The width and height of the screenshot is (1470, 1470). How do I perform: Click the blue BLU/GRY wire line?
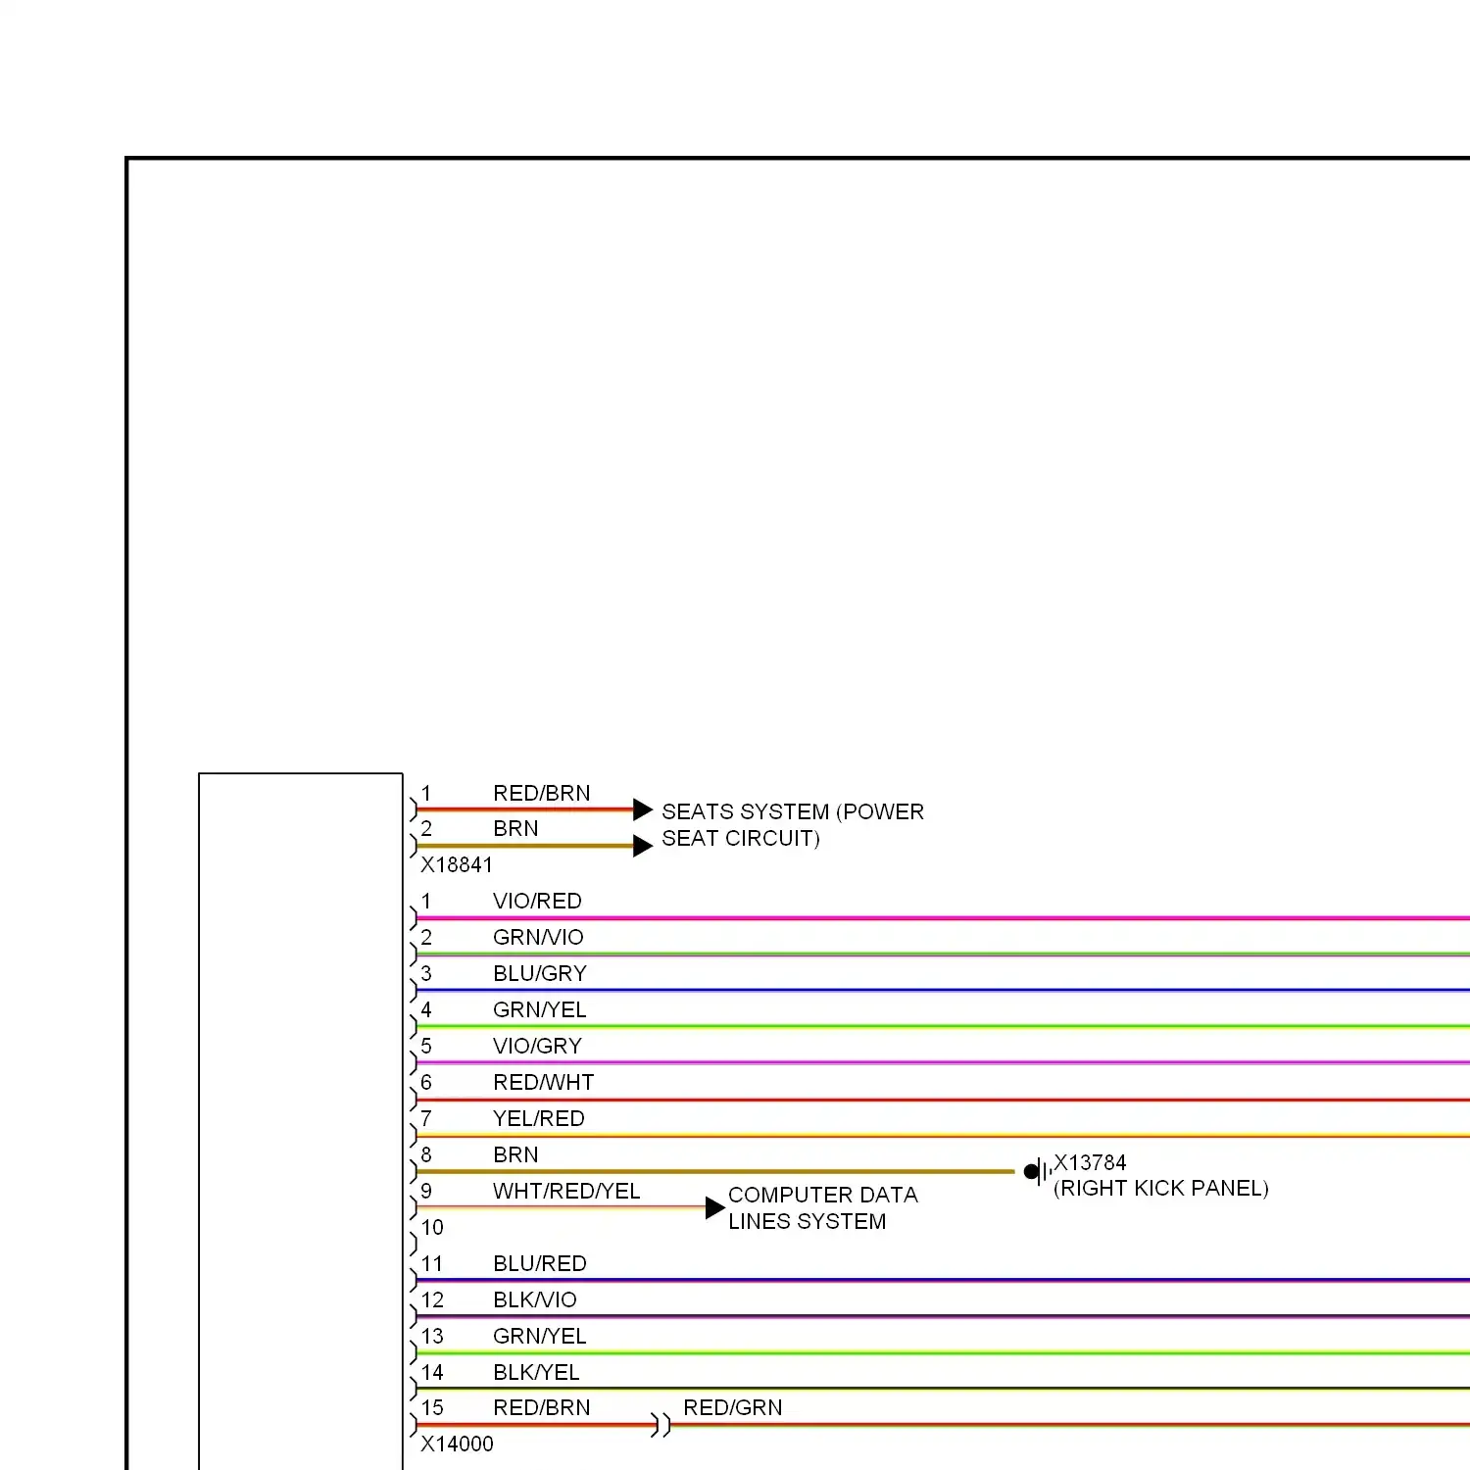(x=943, y=991)
